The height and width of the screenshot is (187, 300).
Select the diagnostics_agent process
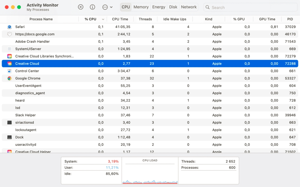click(30, 93)
